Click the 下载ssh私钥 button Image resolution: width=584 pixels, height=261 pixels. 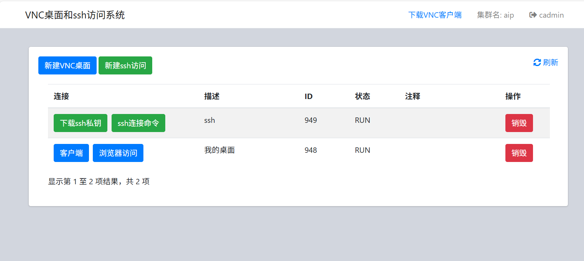[81, 123]
